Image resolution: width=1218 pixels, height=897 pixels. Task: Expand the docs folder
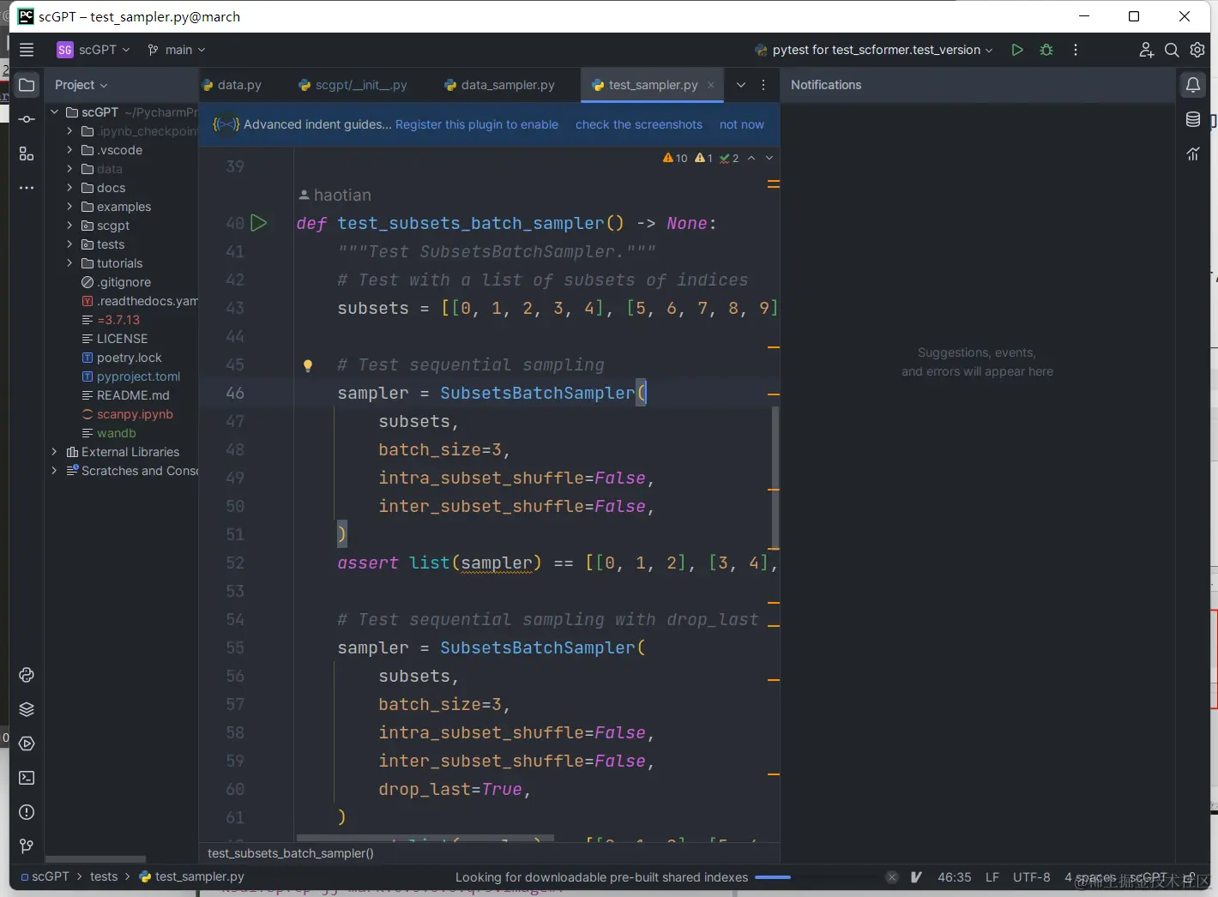click(x=69, y=188)
